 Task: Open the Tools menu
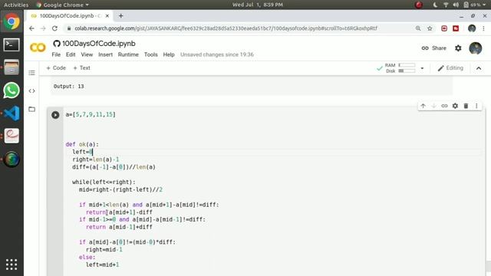pos(150,54)
